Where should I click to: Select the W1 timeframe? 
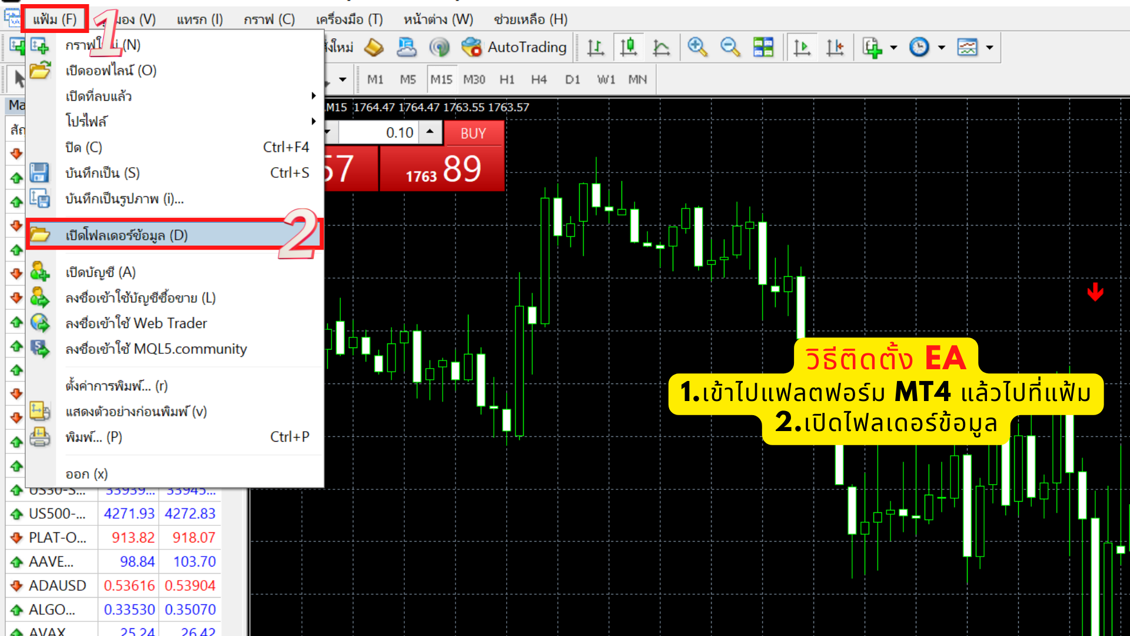click(606, 79)
